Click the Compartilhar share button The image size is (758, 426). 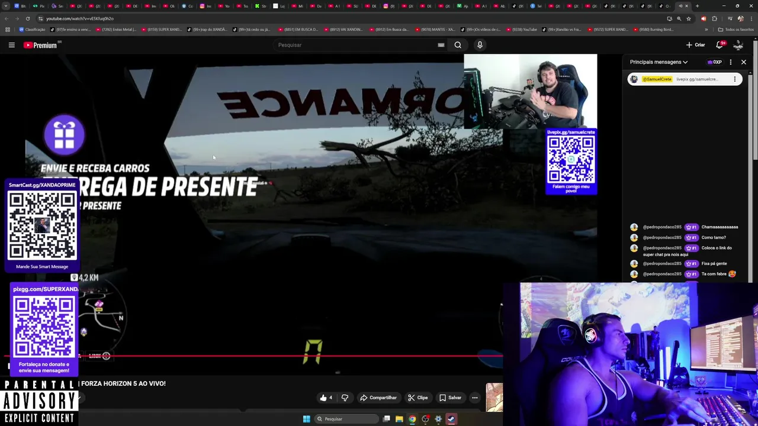(x=378, y=398)
